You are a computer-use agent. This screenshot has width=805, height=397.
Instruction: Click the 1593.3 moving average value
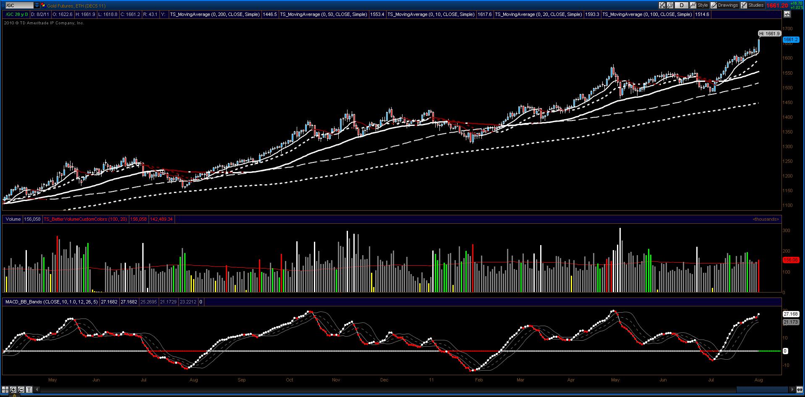[x=592, y=14]
